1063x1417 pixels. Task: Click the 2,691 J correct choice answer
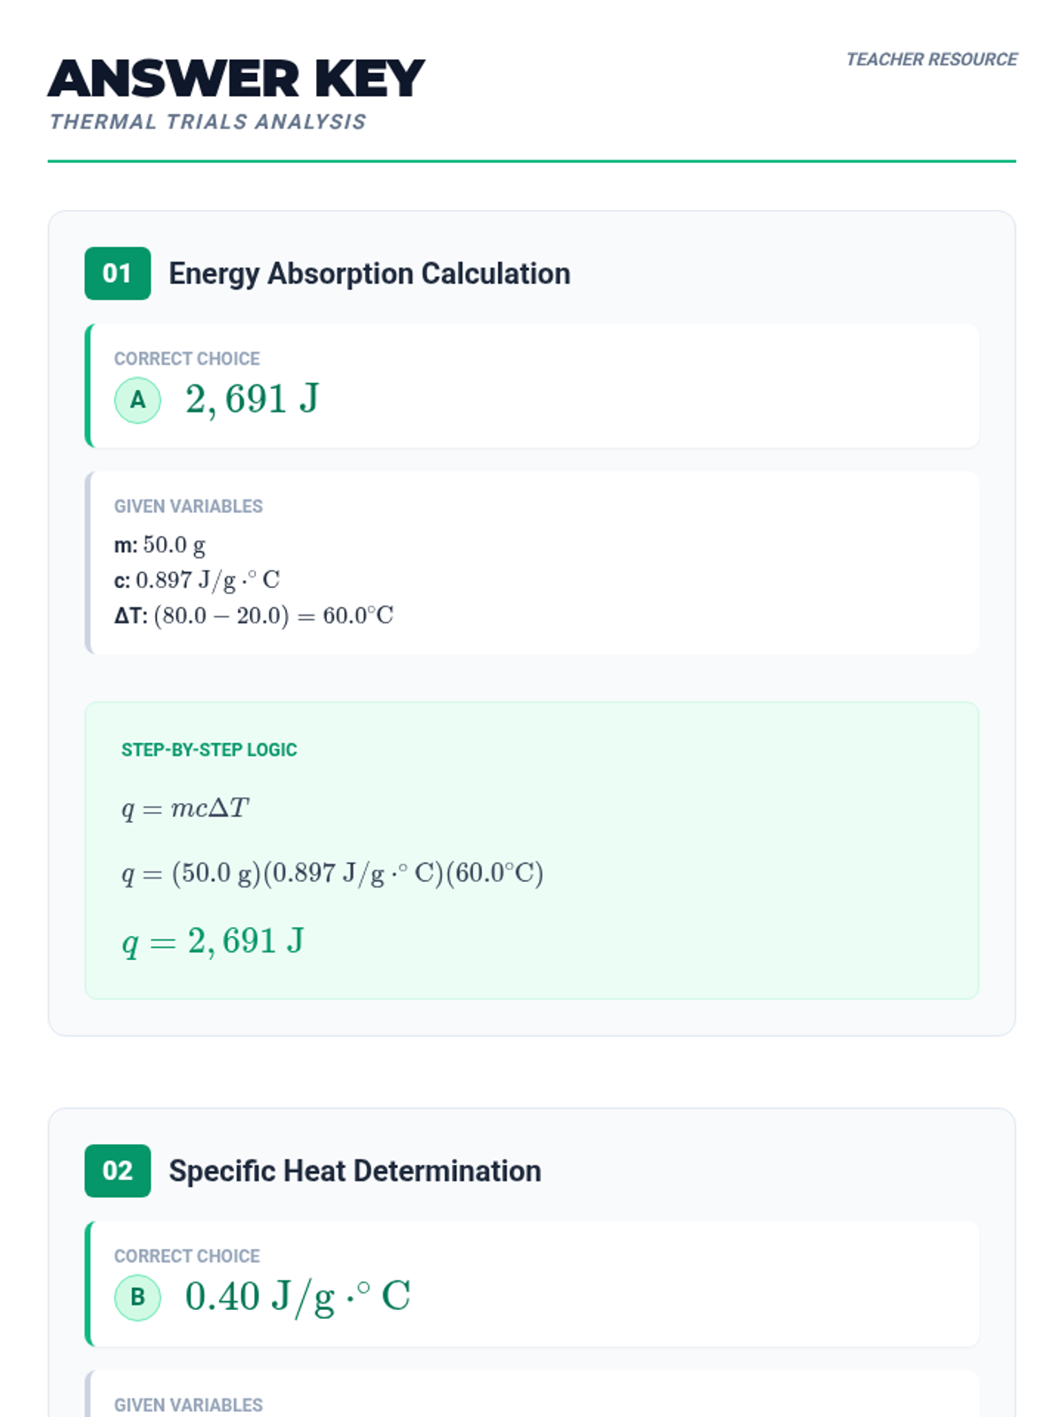[x=252, y=399]
